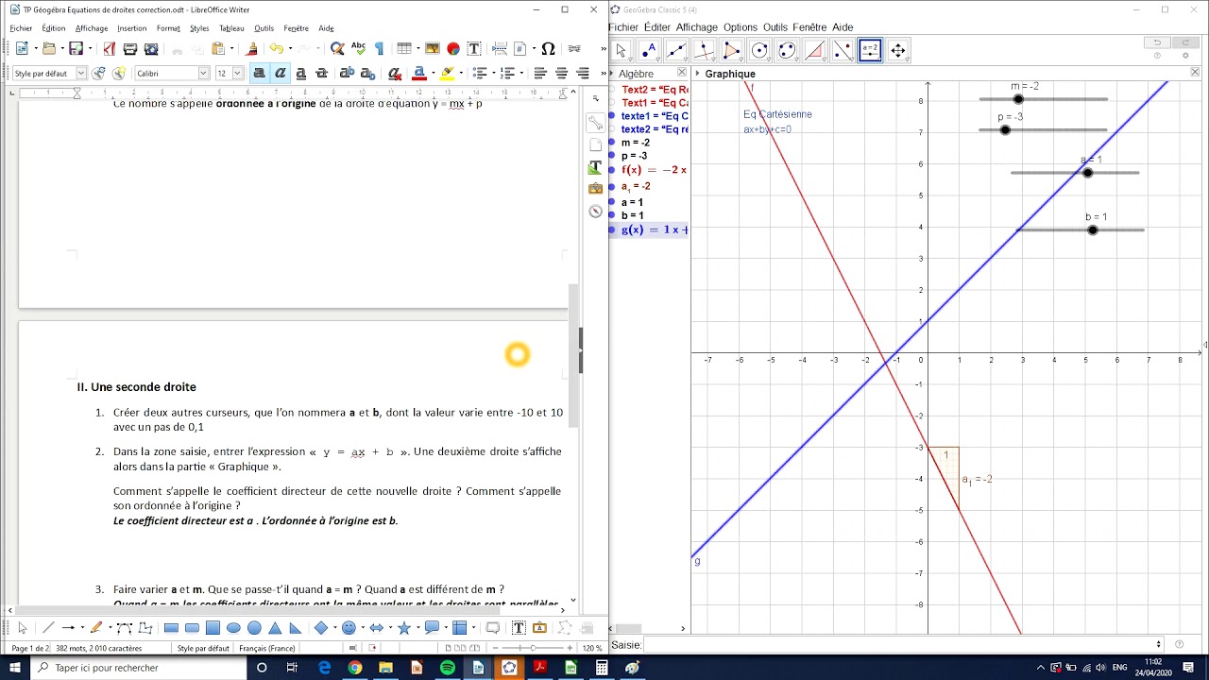Open GeoGebra help question mark icon
The height and width of the screenshot is (680, 1209).
click(1157, 56)
